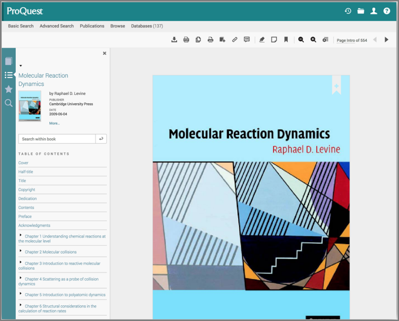Screen dimensions: 399x321
Task: Open the search within book sidebar icon
Action: pyautogui.click(x=9, y=103)
